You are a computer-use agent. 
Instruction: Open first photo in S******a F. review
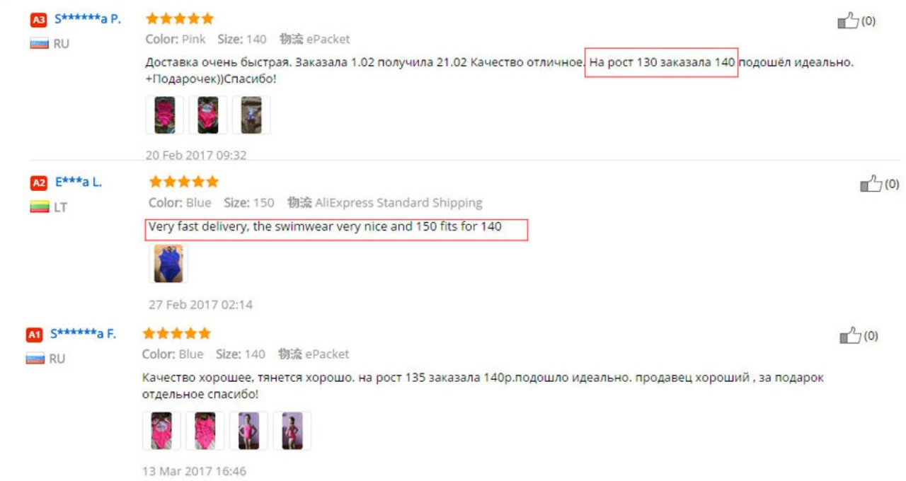pos(161,431)
